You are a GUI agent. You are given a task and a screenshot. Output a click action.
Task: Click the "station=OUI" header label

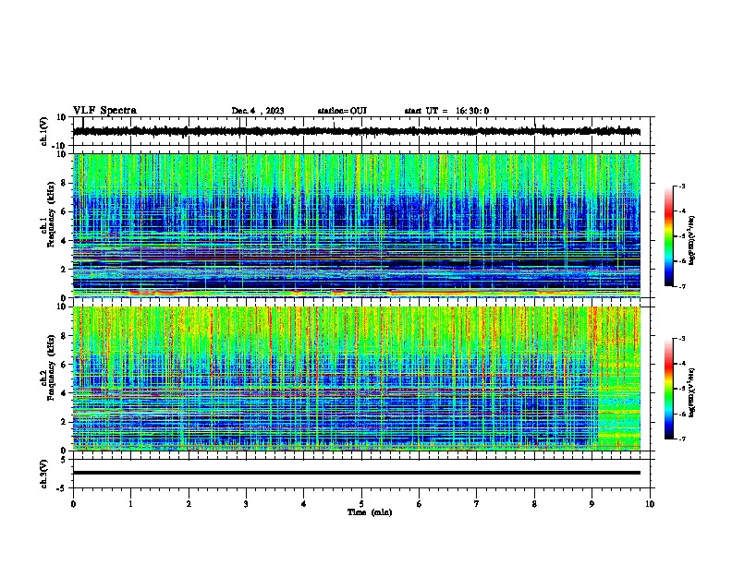pyautogui.click(x=342, y=111)
